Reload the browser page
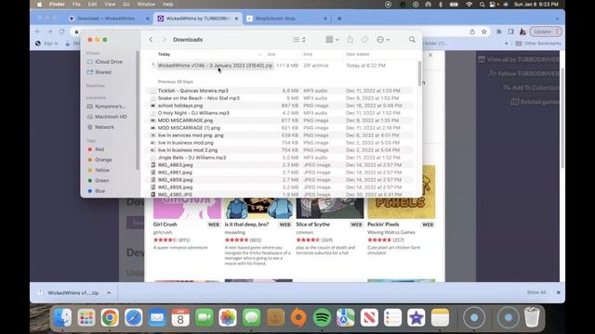This screenshot has width=595, height=334. (62, 32)
